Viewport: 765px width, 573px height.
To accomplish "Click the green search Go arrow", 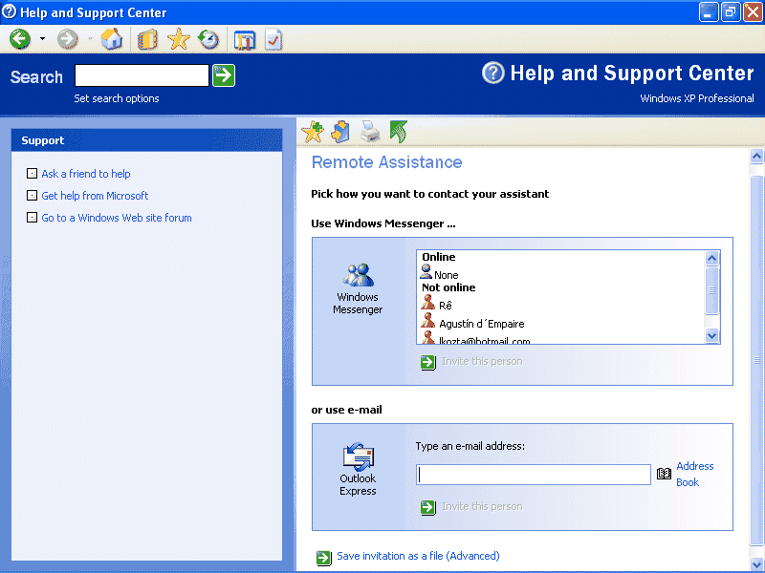I will coord(224,75).
